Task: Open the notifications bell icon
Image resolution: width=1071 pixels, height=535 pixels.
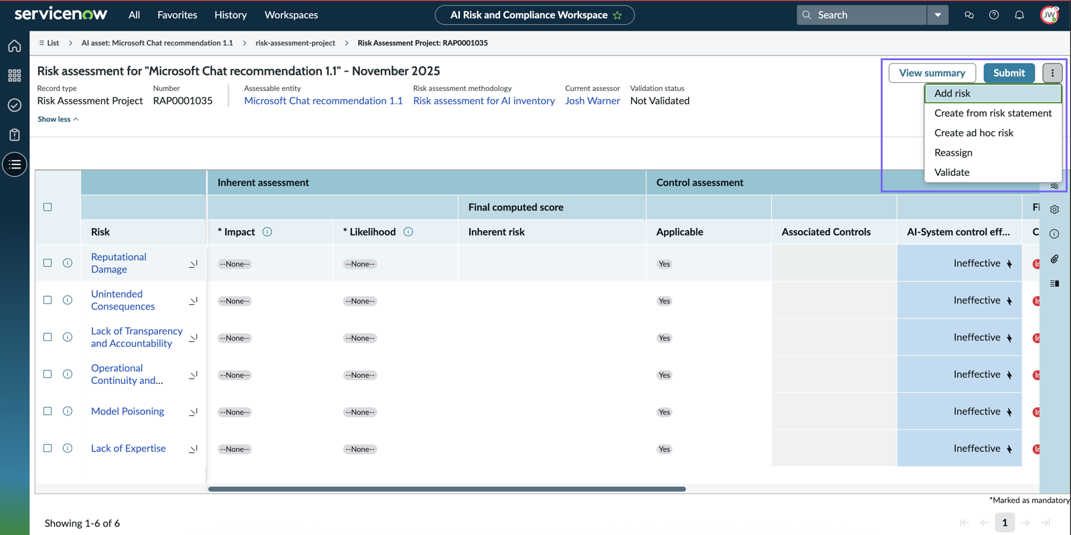Action: click(x=1019, y=15)
